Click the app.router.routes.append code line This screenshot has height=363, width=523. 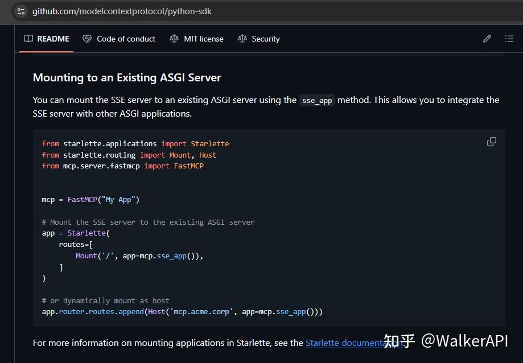(x=182, y=312)
